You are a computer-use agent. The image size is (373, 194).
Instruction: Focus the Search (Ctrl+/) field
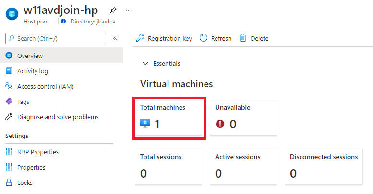pyautogui.click(x=56, y=38)
